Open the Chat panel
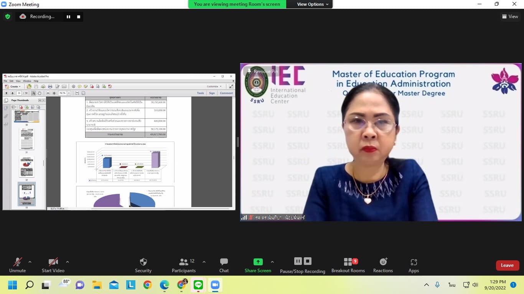Image resolution: width=524 pixels, height=294 pixels. (x=224, y=265)
